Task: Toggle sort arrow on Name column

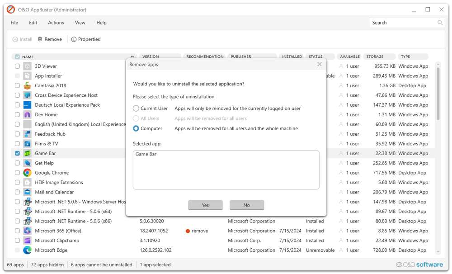Action: click(x=132, y=57)
